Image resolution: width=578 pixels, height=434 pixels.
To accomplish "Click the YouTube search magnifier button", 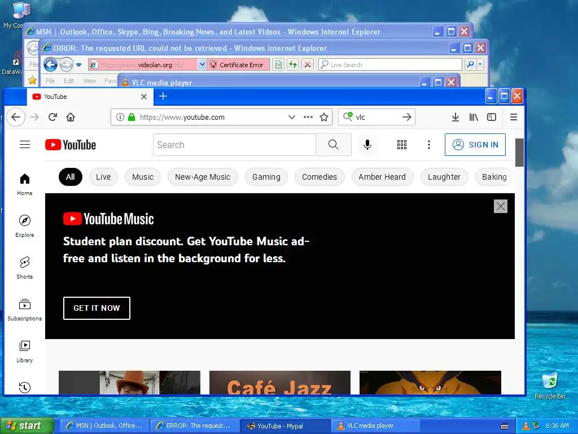I will pos(333,145).
